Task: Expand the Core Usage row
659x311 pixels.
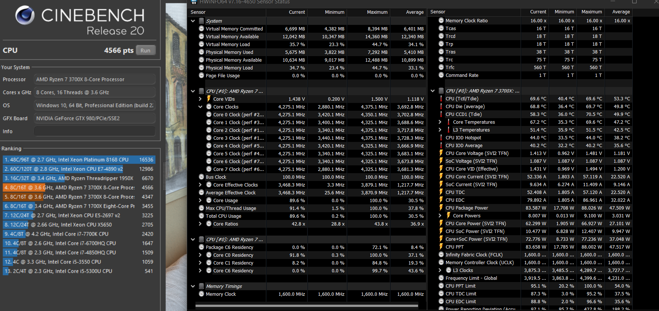Action: (200, 200)
